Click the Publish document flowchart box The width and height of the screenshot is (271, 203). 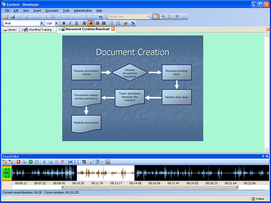[86, 124]
